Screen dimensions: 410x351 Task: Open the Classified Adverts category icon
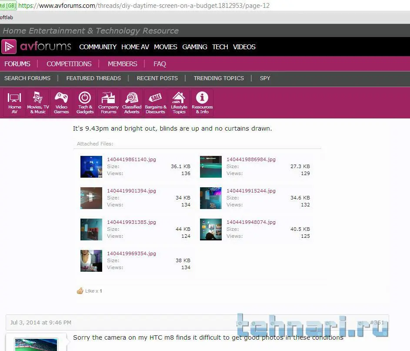pos(132,103)
